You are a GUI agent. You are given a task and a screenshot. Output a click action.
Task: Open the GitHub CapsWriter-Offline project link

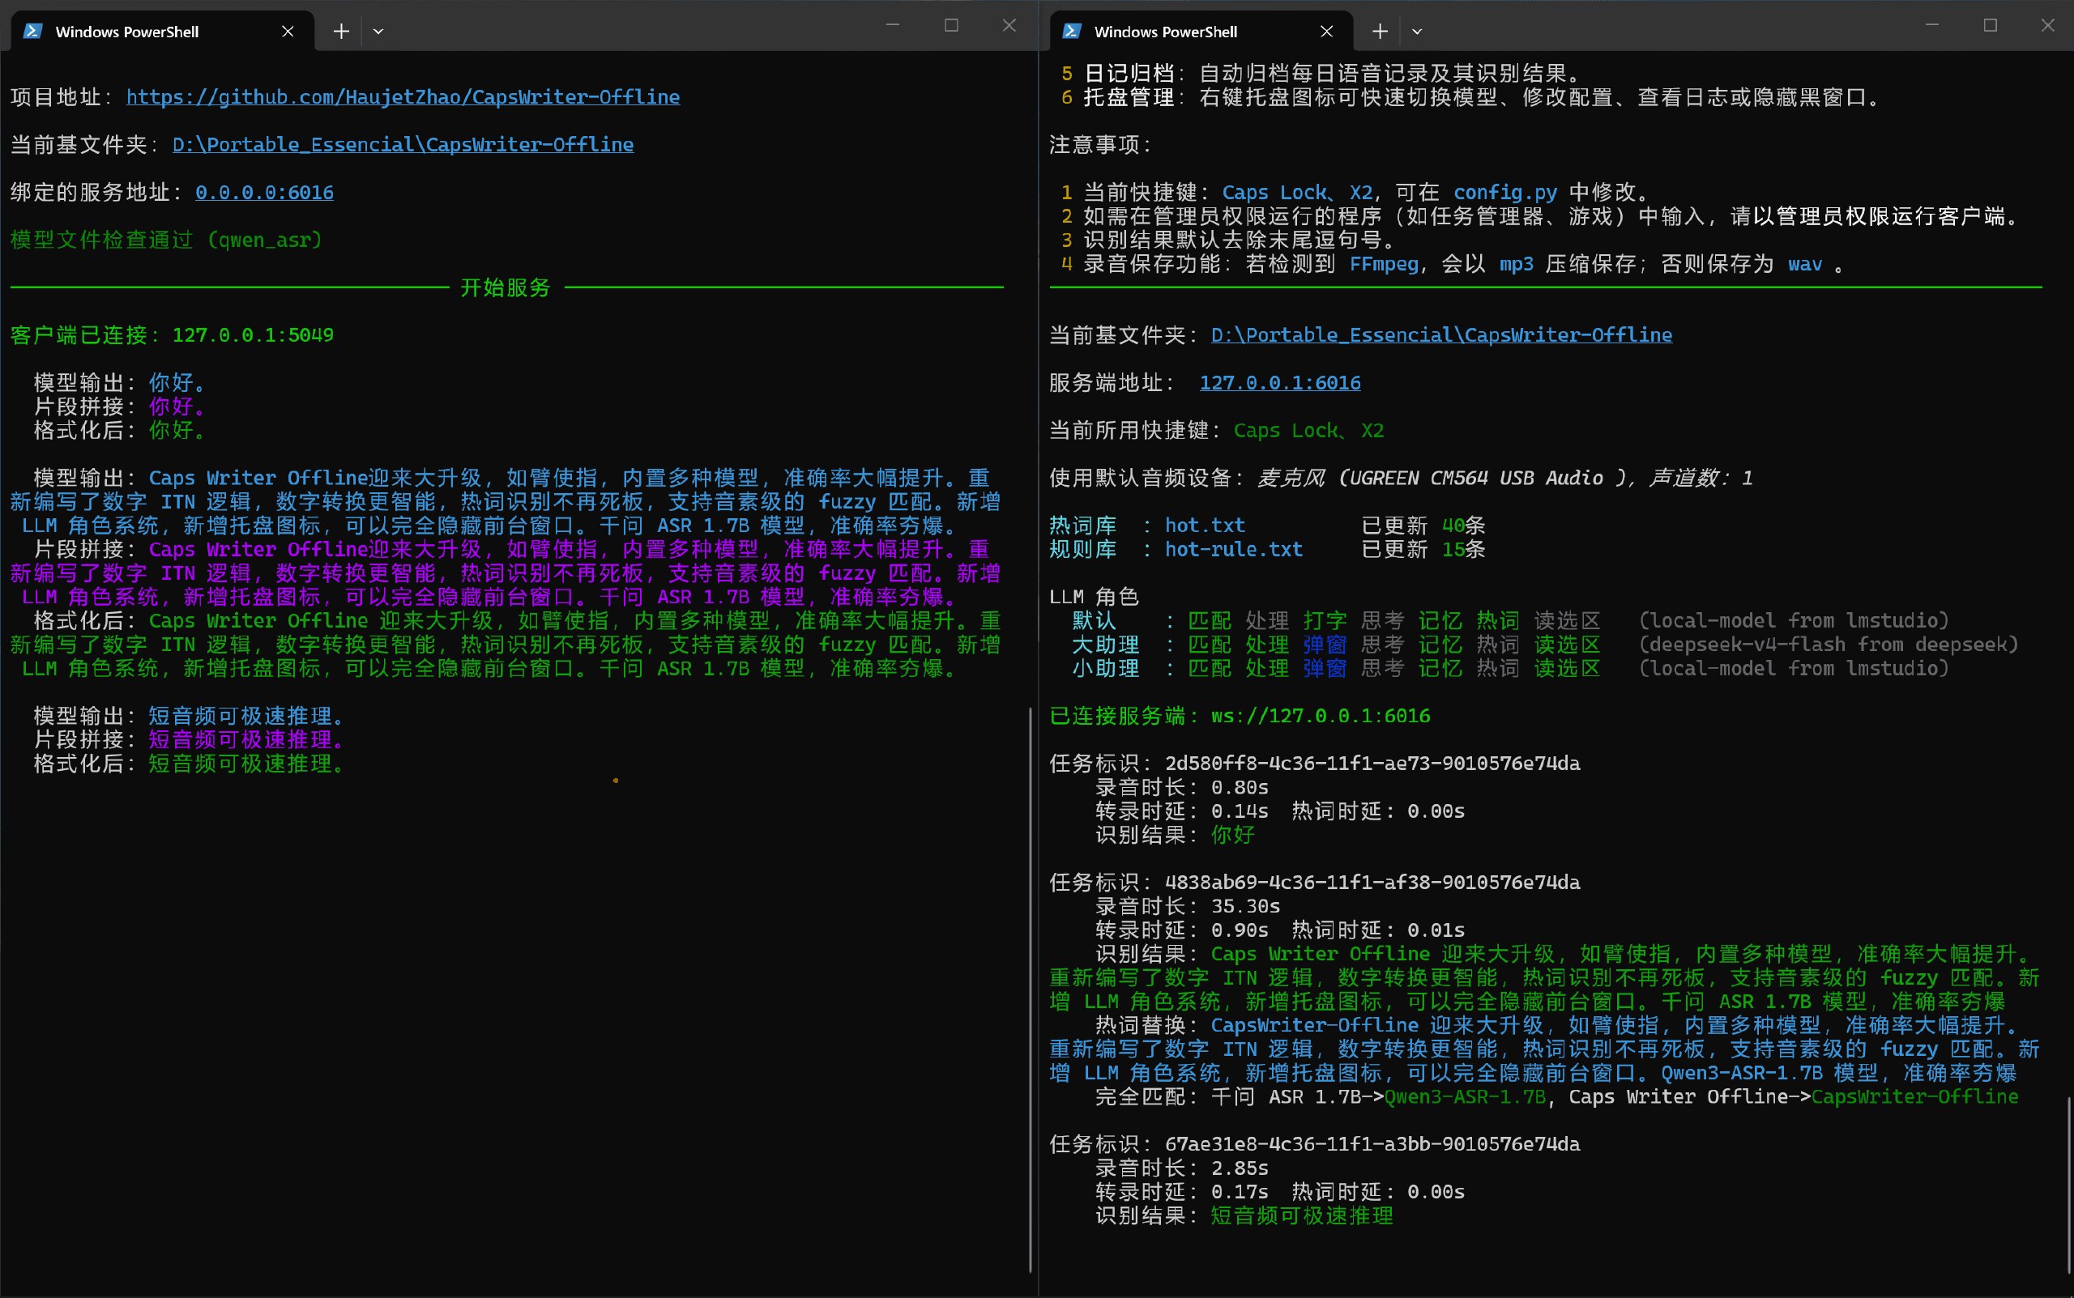click(403, 97)
